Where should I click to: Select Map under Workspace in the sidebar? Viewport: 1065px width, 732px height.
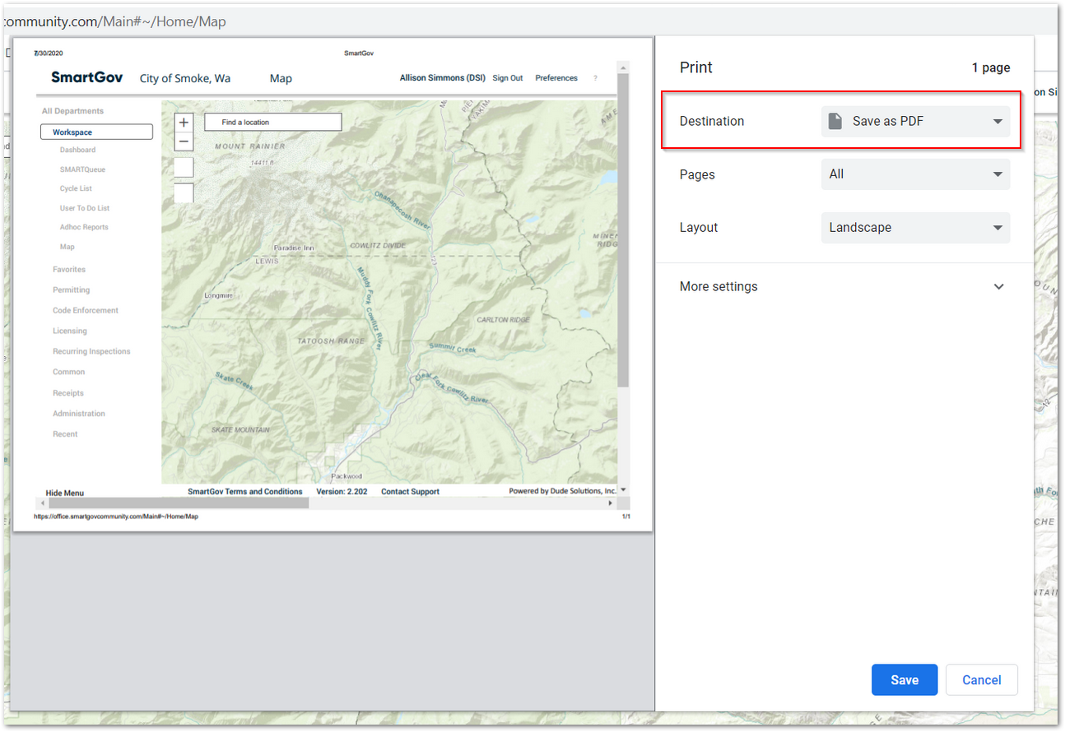click(x=67, y=247)
